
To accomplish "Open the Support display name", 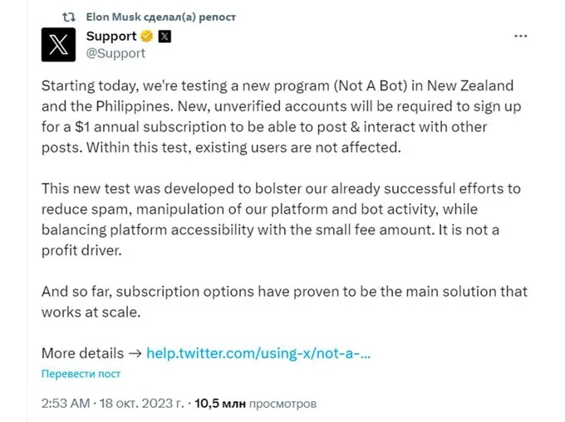I will tap(111, 36).
